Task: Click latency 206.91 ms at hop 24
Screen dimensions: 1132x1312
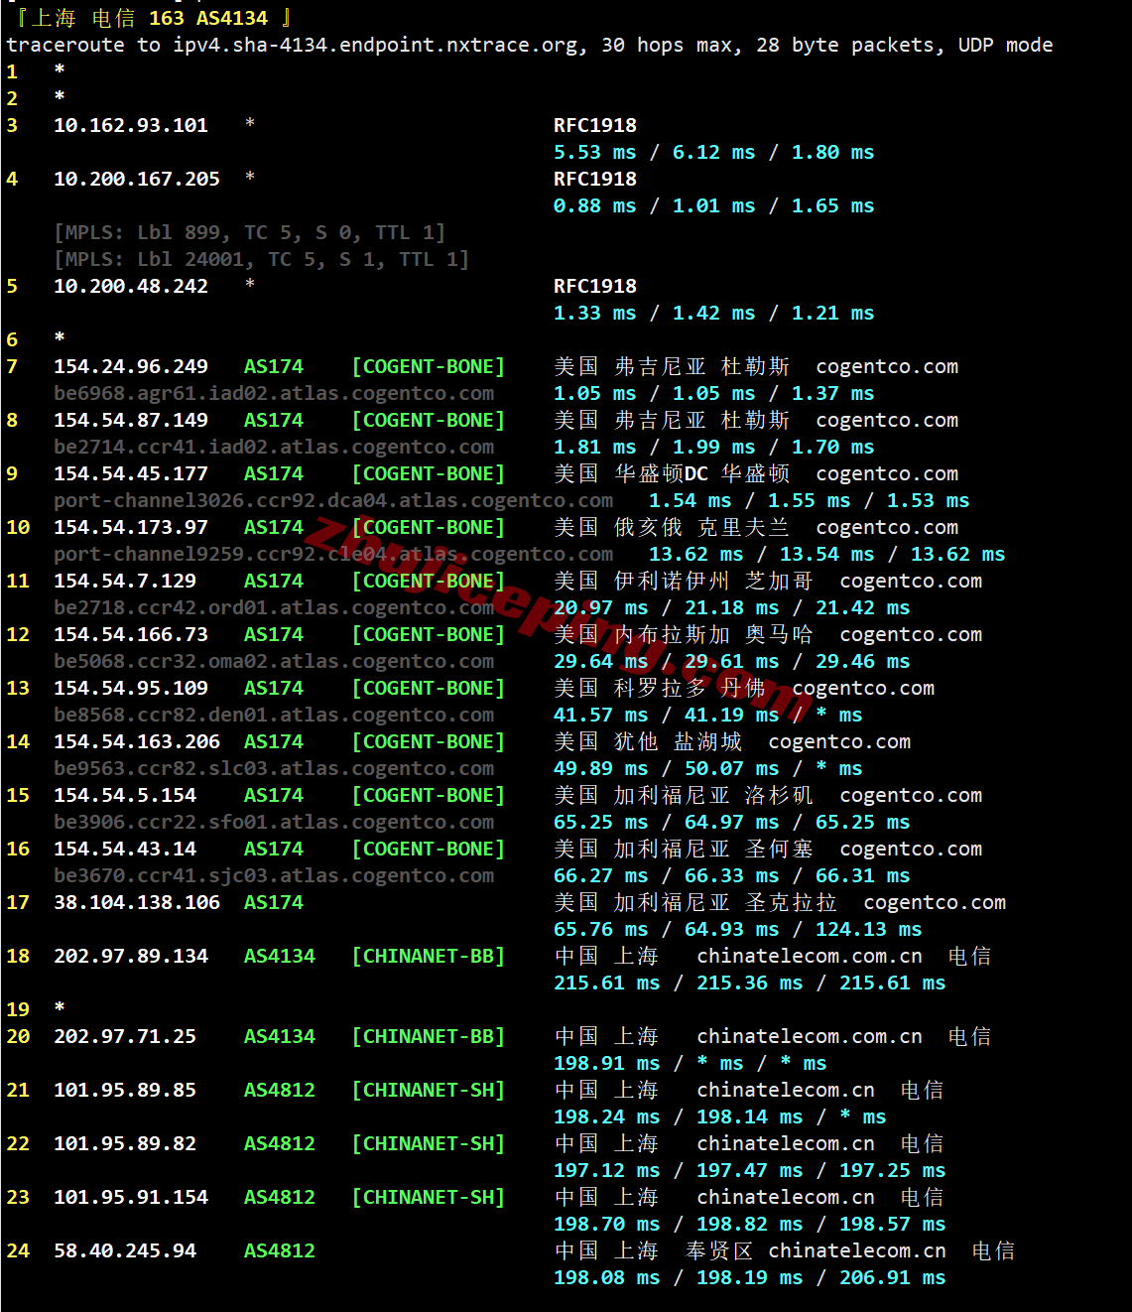Action: pos(893,1277)
